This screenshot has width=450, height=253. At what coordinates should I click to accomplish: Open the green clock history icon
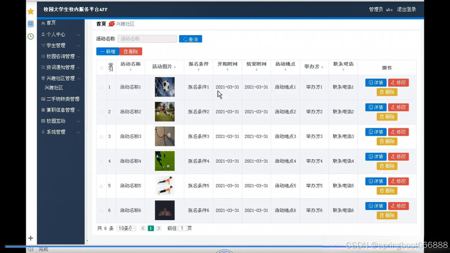tap(31, 36)
